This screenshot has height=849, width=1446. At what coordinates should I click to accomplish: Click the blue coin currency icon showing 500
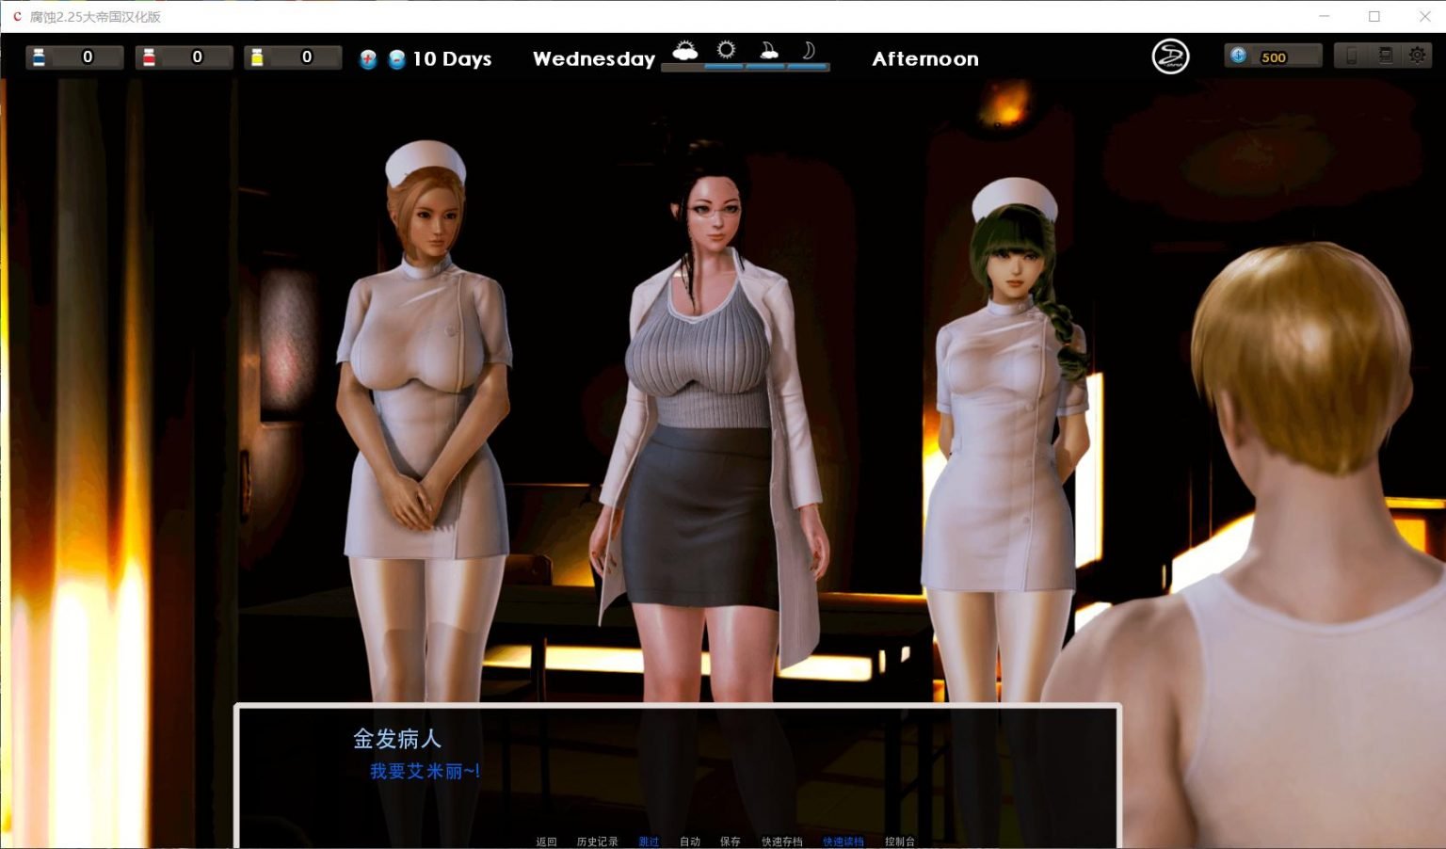pos(1239,56)
